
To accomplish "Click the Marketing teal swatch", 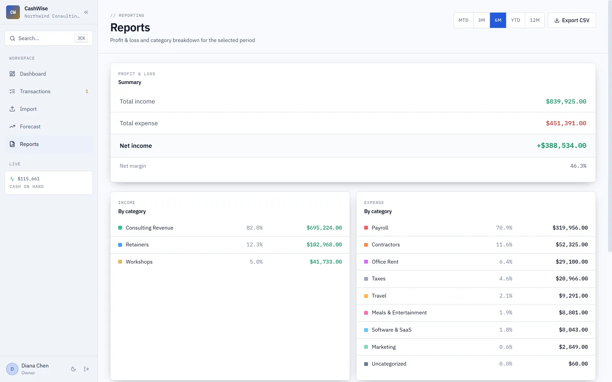I will 366,347.
